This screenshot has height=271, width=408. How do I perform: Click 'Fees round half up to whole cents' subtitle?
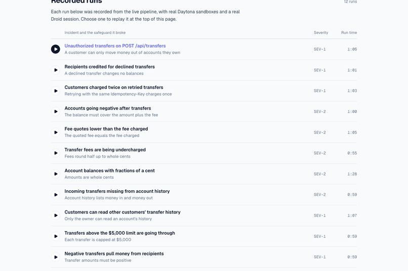[x=97, y=156]
